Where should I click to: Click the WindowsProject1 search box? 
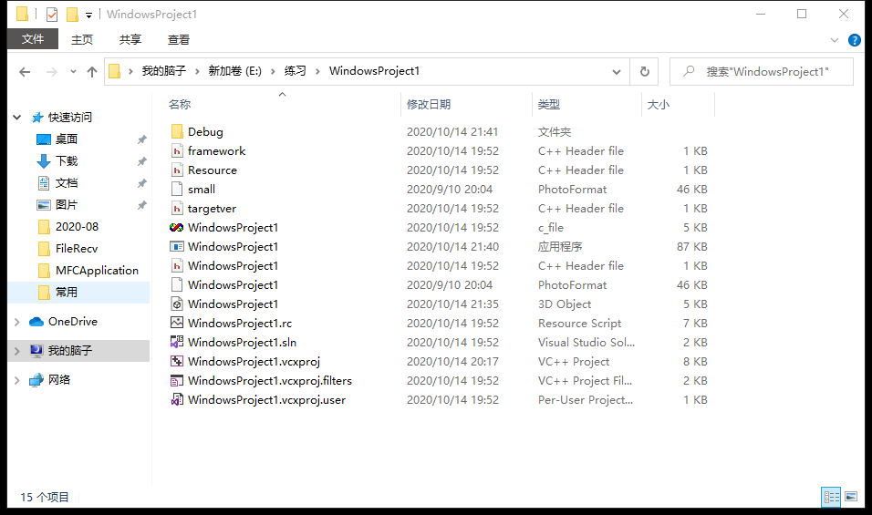[x=762, y=72]
